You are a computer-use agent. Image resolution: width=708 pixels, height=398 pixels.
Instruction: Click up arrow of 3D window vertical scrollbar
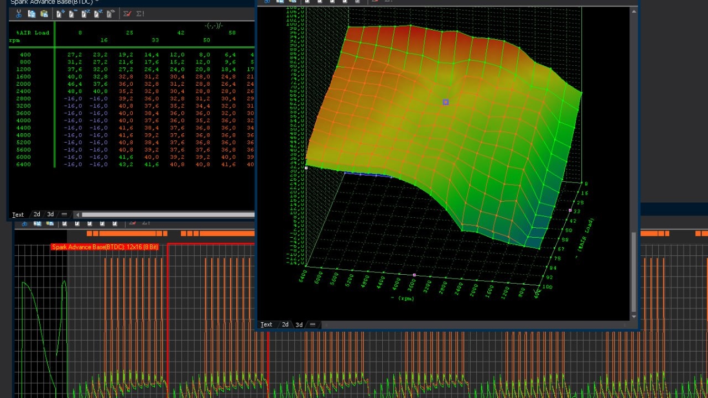click(634, 10)
